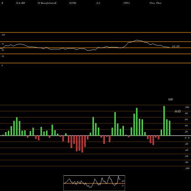Click the tallest green bar in MR histogram
The height and width of the screenshot is (191, 191).
point(164,121)
